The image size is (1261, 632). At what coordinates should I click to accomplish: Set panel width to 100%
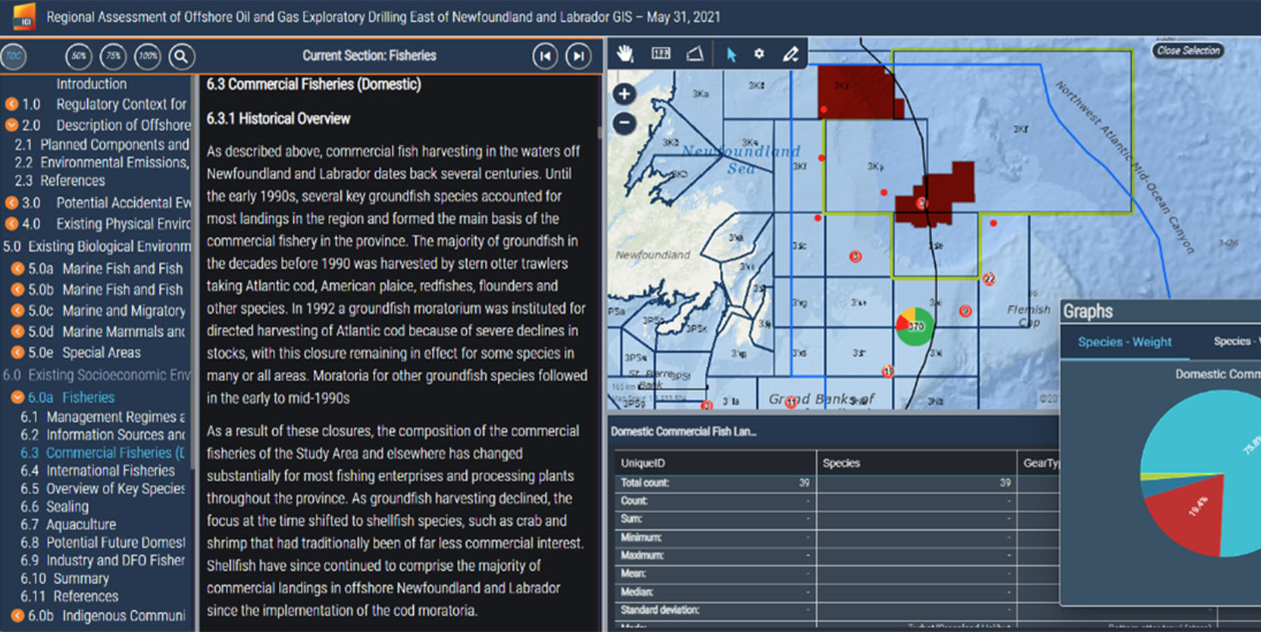tap(148, 56)
